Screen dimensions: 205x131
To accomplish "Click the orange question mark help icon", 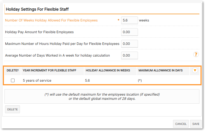I will (x=196, y=54).
